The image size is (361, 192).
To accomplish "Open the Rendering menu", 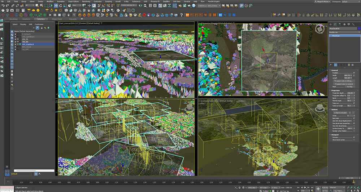I will click(86, 1).
